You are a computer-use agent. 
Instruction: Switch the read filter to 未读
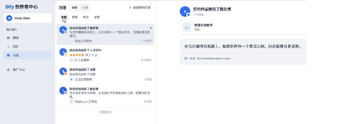[85, 7]
